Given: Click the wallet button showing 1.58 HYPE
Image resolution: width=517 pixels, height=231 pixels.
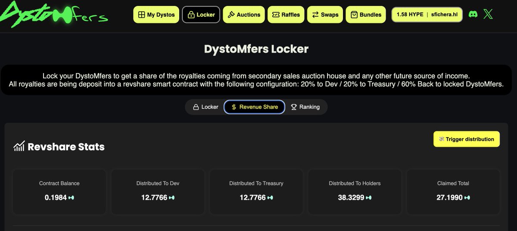Looking at the screenshot, I should click(x=427, y=14).
